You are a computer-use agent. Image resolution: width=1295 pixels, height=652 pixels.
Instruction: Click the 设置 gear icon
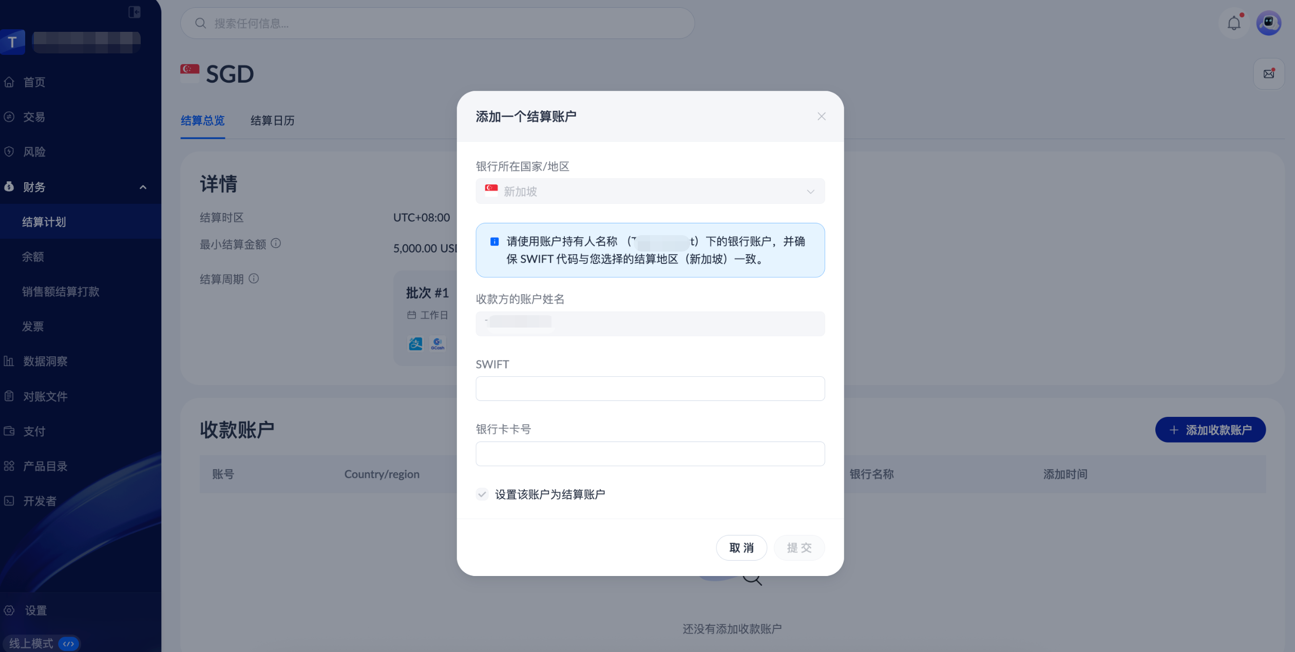9,610
